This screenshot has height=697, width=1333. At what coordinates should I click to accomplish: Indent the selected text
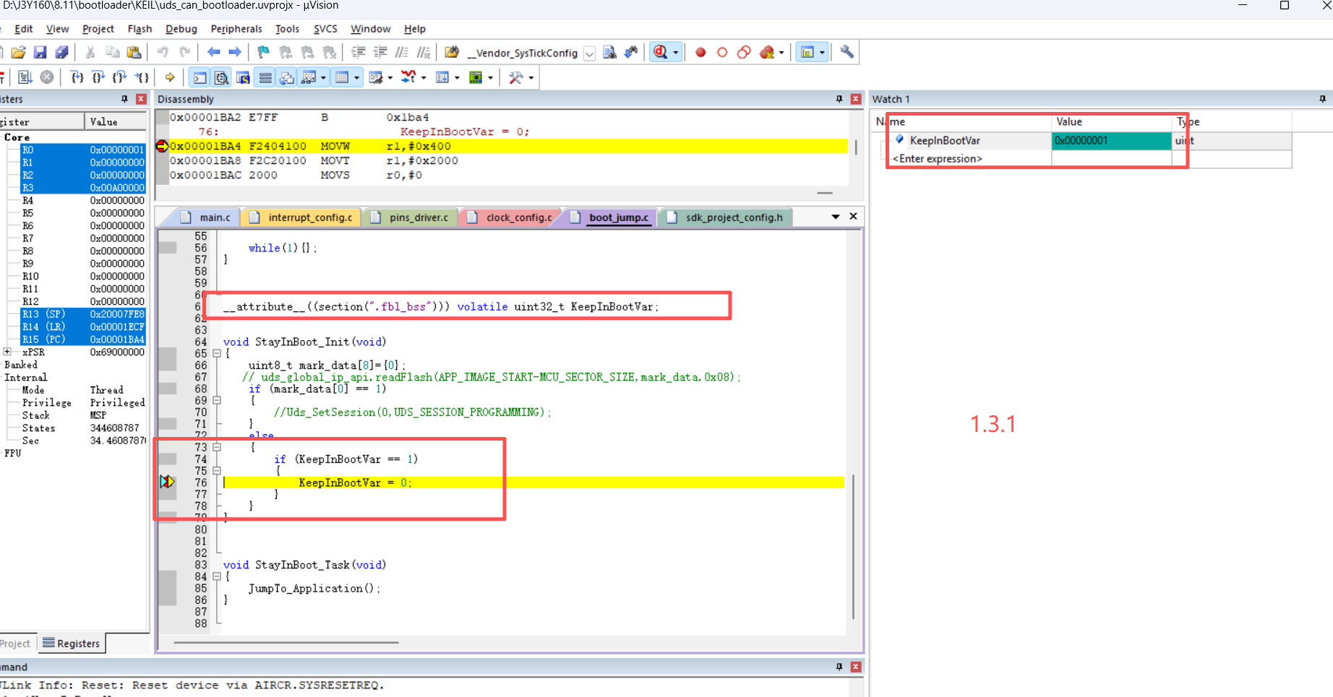[359, 52]
